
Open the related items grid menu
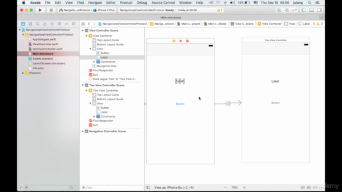click(83, 23)
